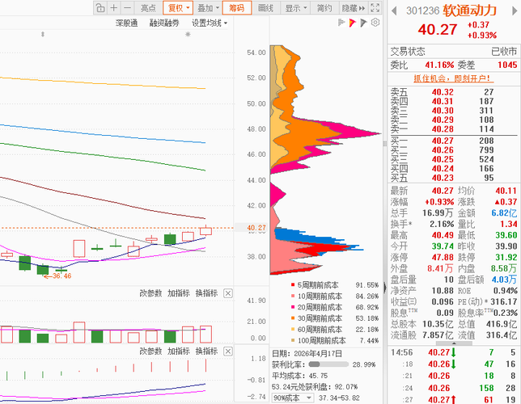Click 买五 price 40.23

443,178
